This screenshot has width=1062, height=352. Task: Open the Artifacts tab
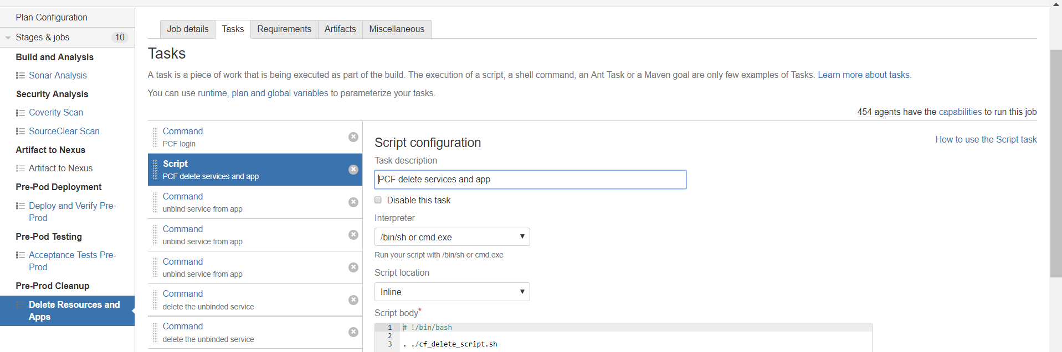(340, 29)
